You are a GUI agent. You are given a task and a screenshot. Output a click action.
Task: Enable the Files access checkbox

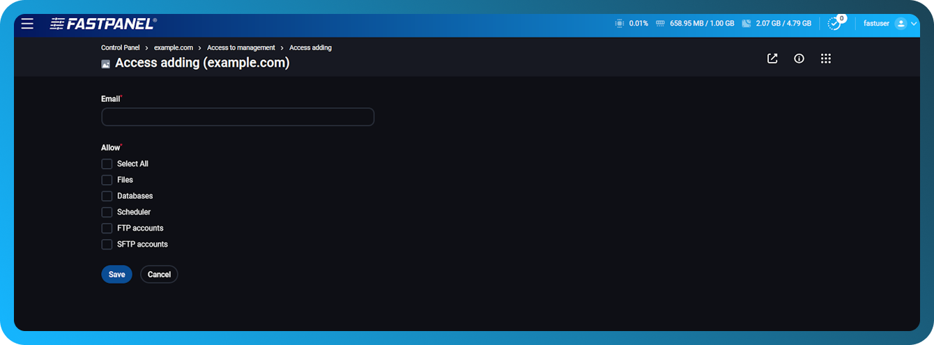(107, 180)
